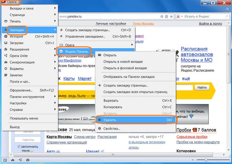232x164 pixels.
Task: Click the пароль password field
Action: pyautogui.click(x=28, y=140)
